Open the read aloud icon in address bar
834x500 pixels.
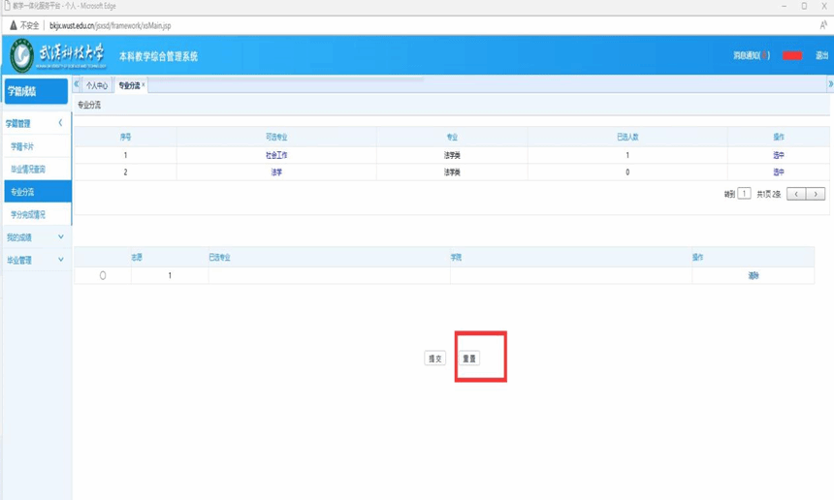[x=823, y=25]
